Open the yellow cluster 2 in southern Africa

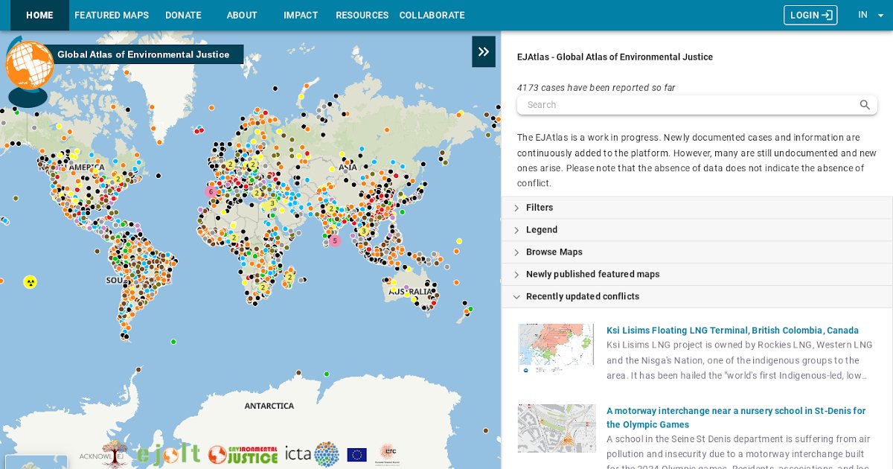(x=262, y=287)
